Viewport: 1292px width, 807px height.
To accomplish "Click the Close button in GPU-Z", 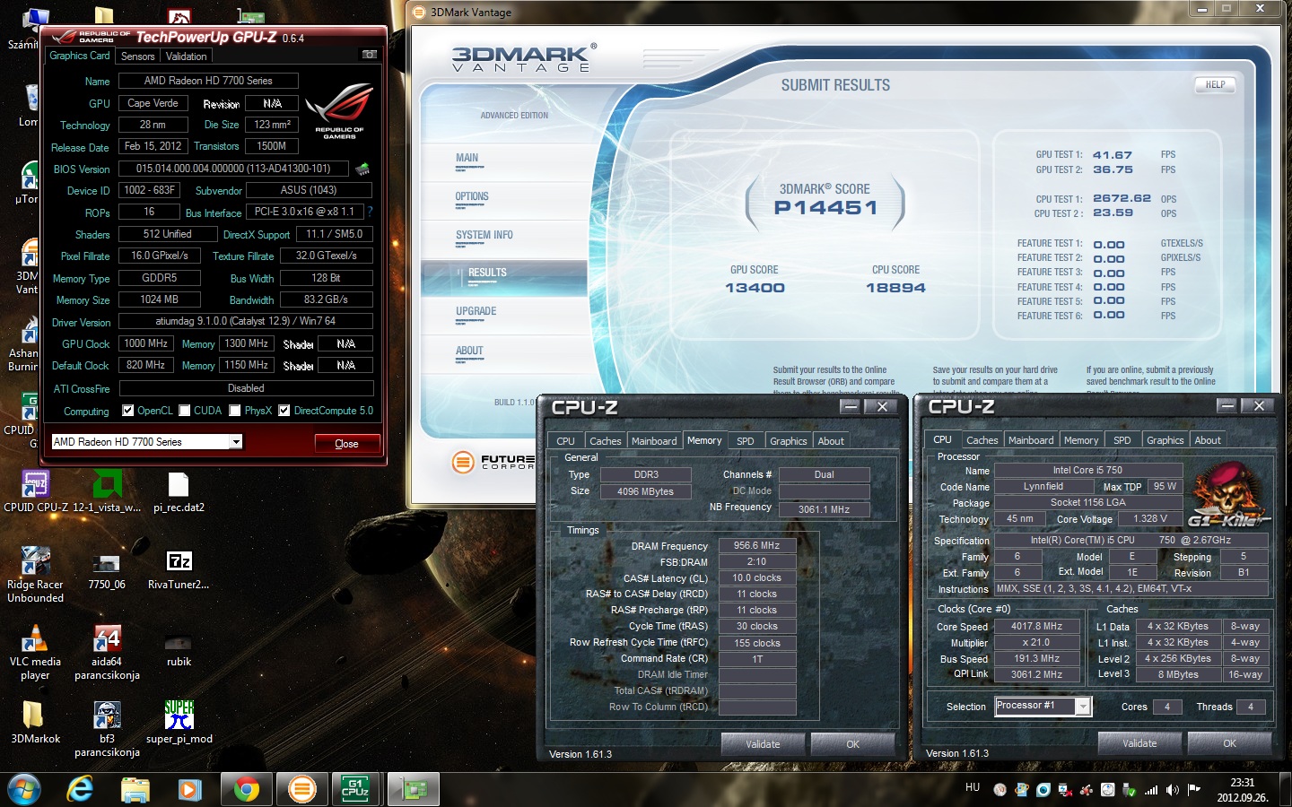I will click(346, 443).
